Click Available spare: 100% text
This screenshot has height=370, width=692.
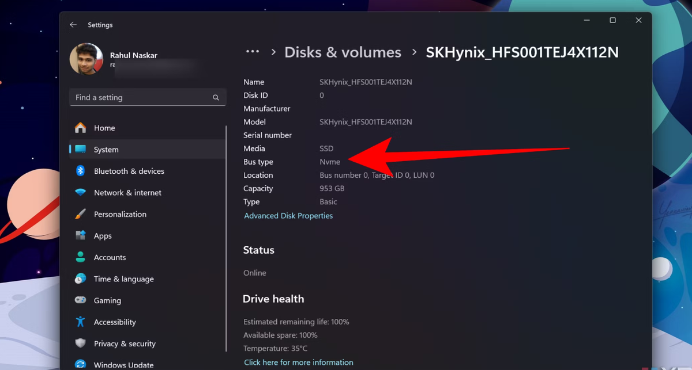(x=280, y=335)
